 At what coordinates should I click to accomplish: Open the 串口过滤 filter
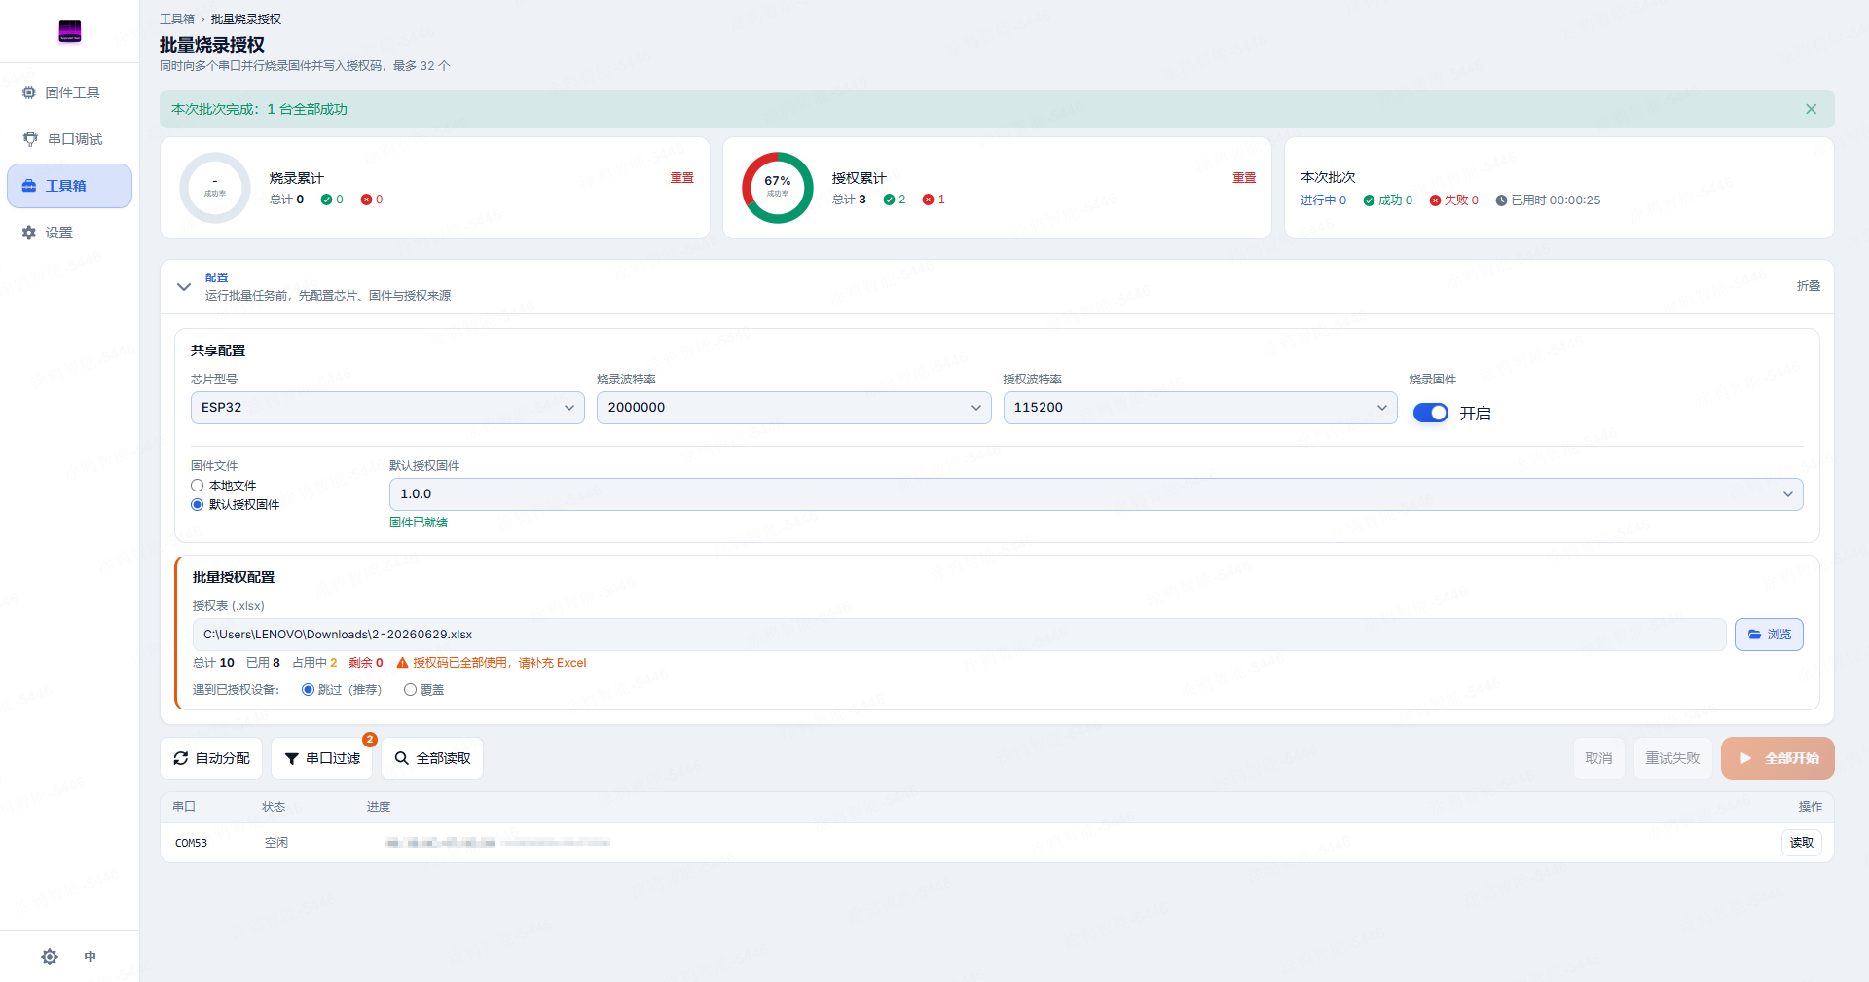pos(322,758)
